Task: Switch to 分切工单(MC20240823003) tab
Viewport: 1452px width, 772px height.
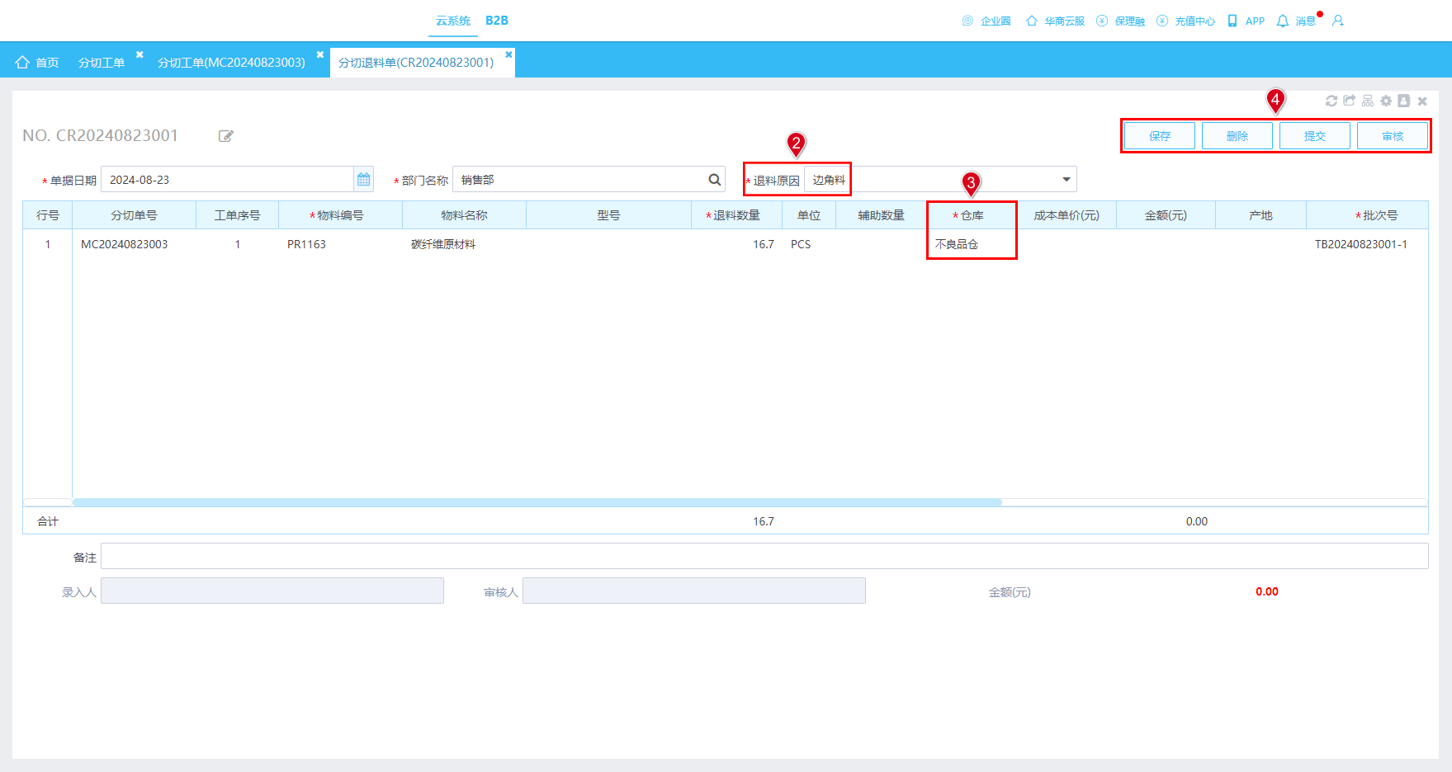Action: coord(231,63)
